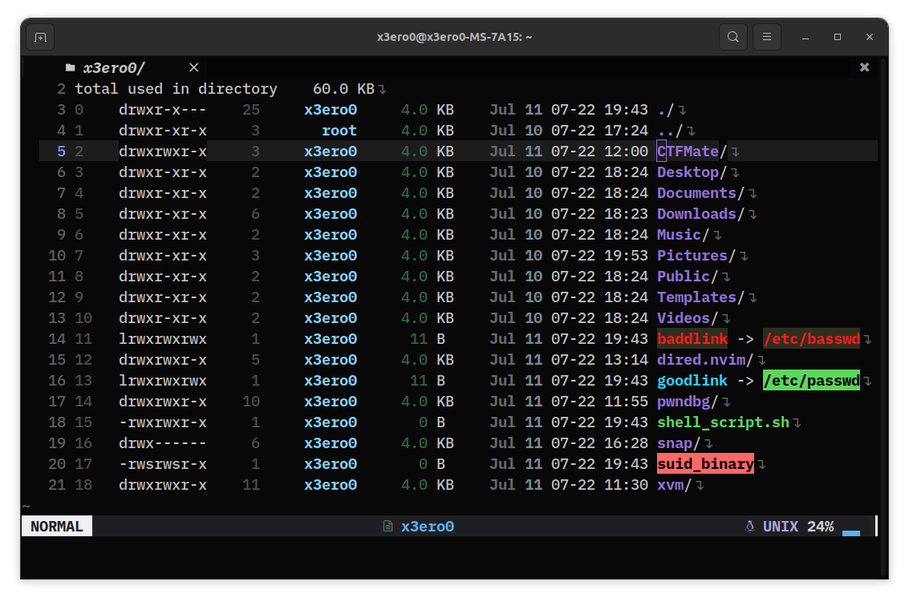Screen dimensions: 909x602
Task: Open the hamburger menu of the terminal
Action: point(766,36)
